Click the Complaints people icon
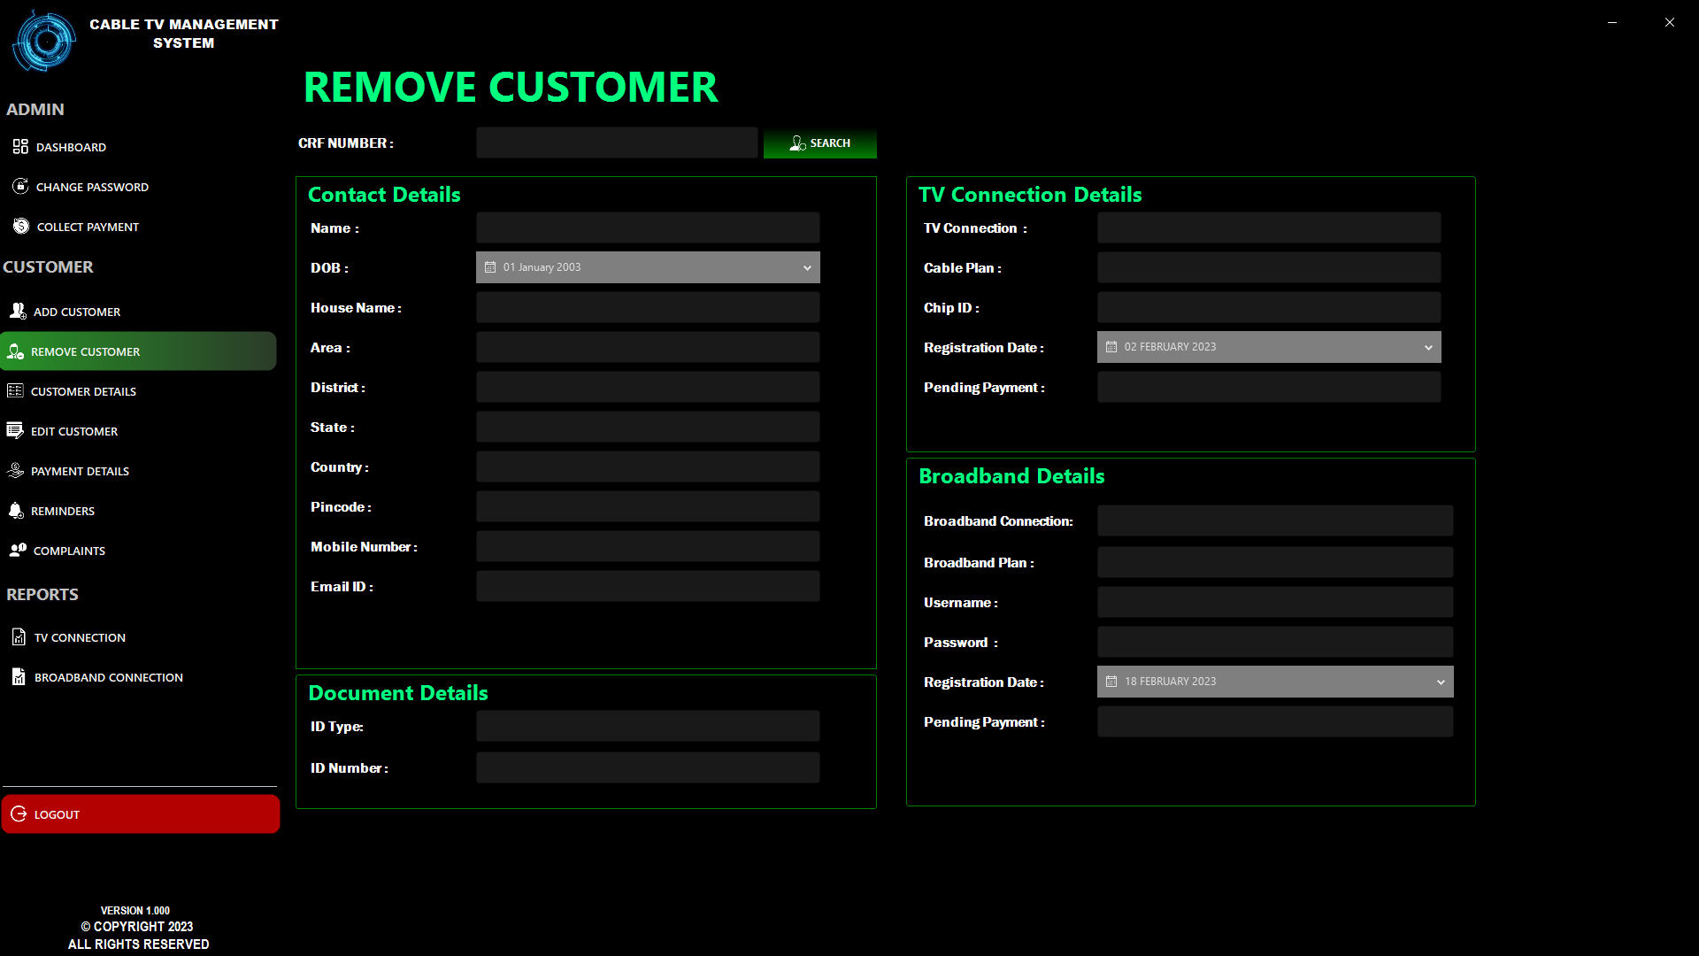 (x=18, y=550)
